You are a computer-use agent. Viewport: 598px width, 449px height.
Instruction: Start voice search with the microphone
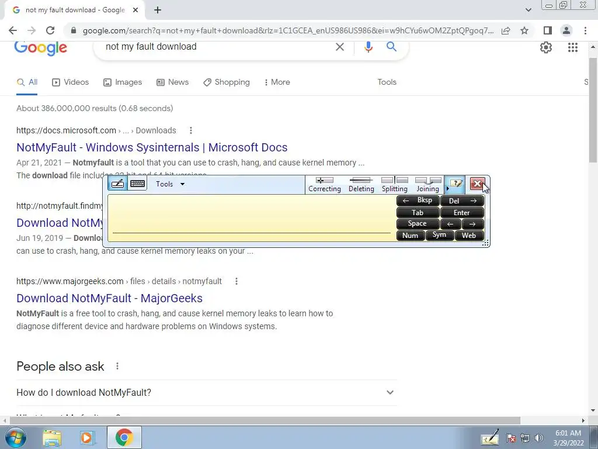point(368,47)
